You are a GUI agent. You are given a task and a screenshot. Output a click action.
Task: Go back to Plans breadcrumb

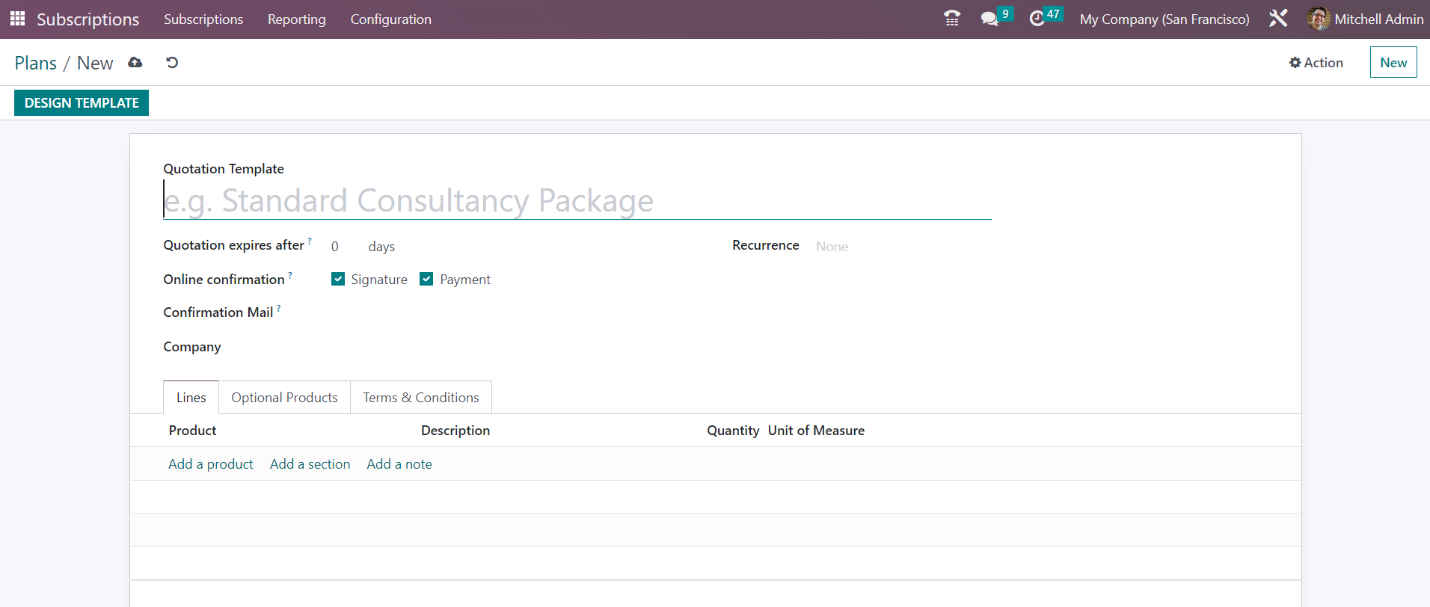click(36, 63)
